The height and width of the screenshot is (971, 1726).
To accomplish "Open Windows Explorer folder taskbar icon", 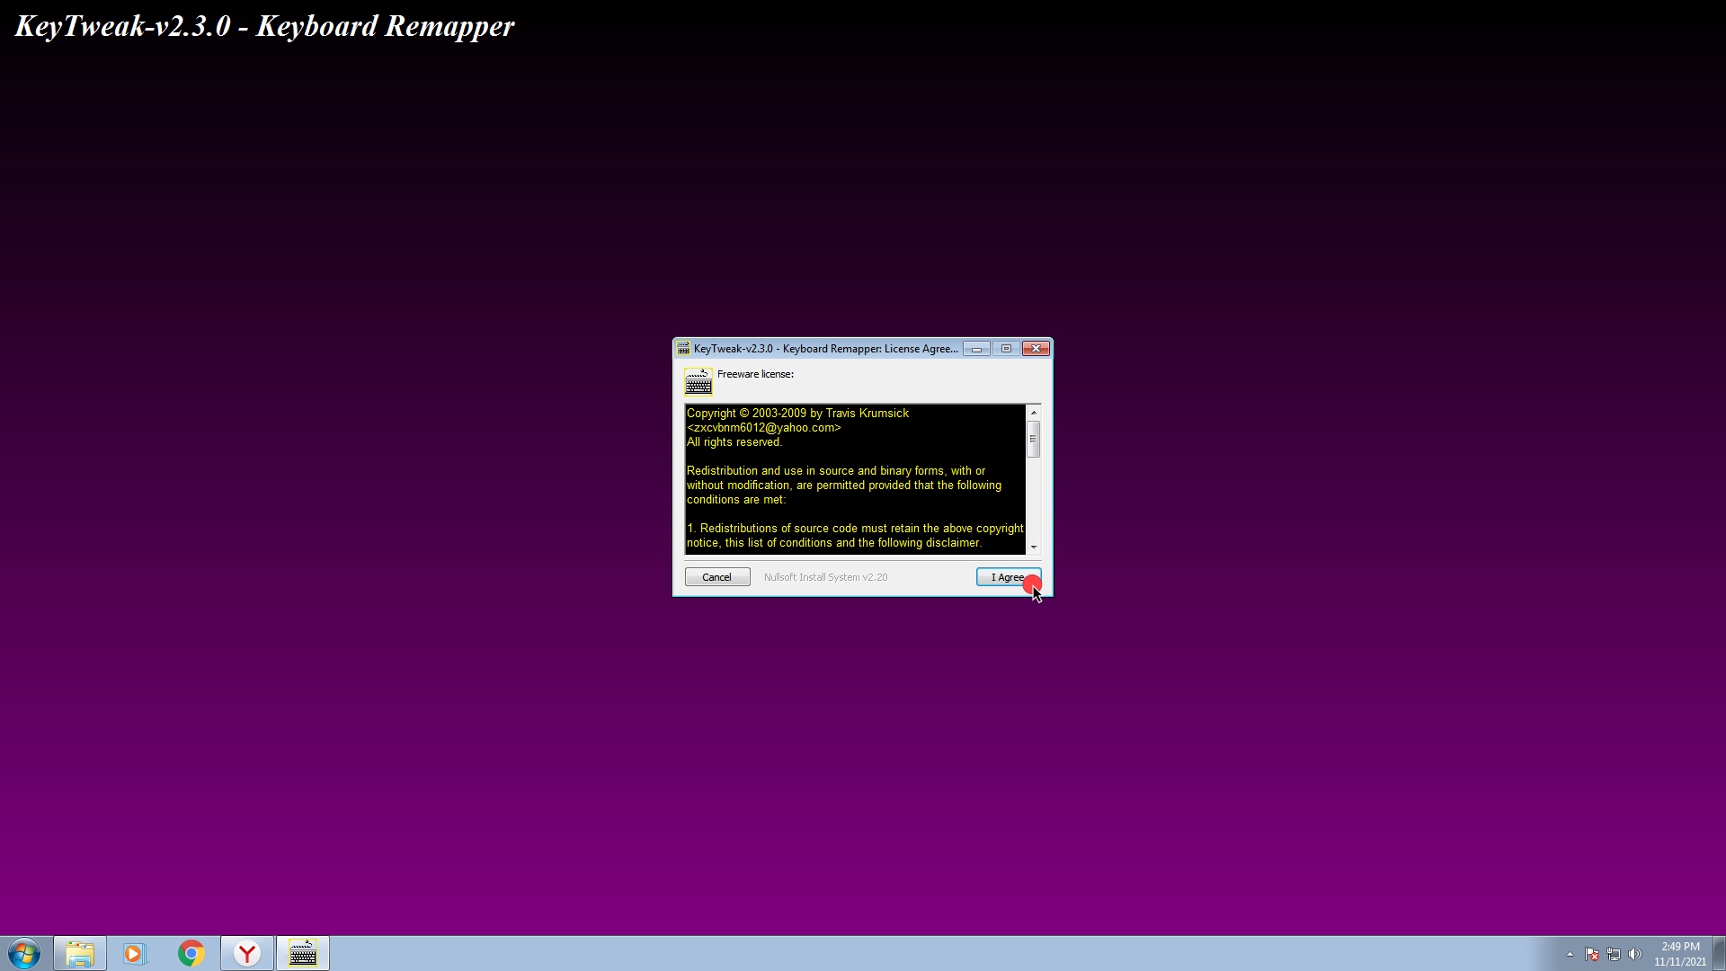I will coord(80,953).
